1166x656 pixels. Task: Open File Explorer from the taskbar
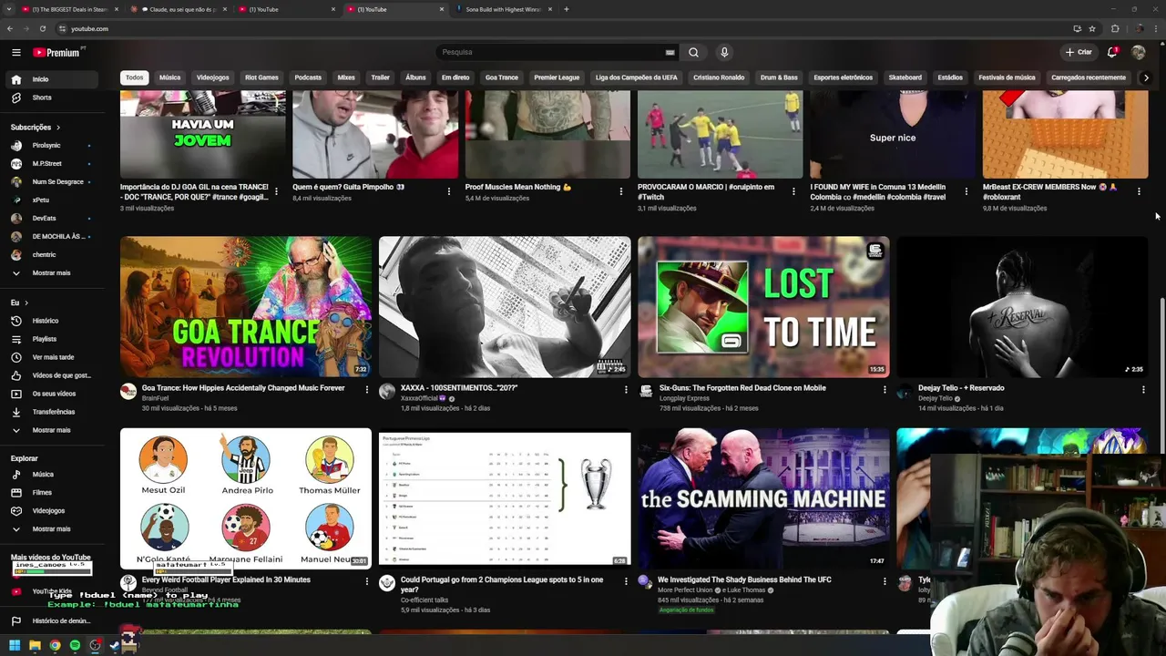coord(36,645)
